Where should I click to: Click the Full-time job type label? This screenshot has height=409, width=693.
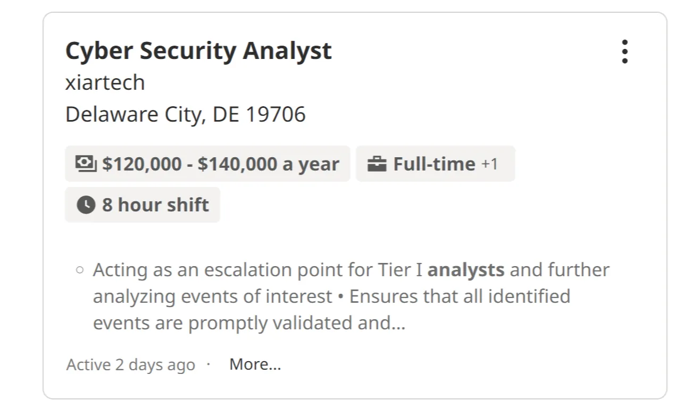434,164
